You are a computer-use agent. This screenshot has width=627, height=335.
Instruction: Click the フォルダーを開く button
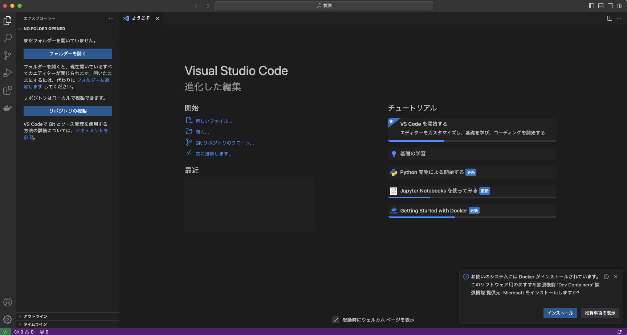[x=68, y=53]
